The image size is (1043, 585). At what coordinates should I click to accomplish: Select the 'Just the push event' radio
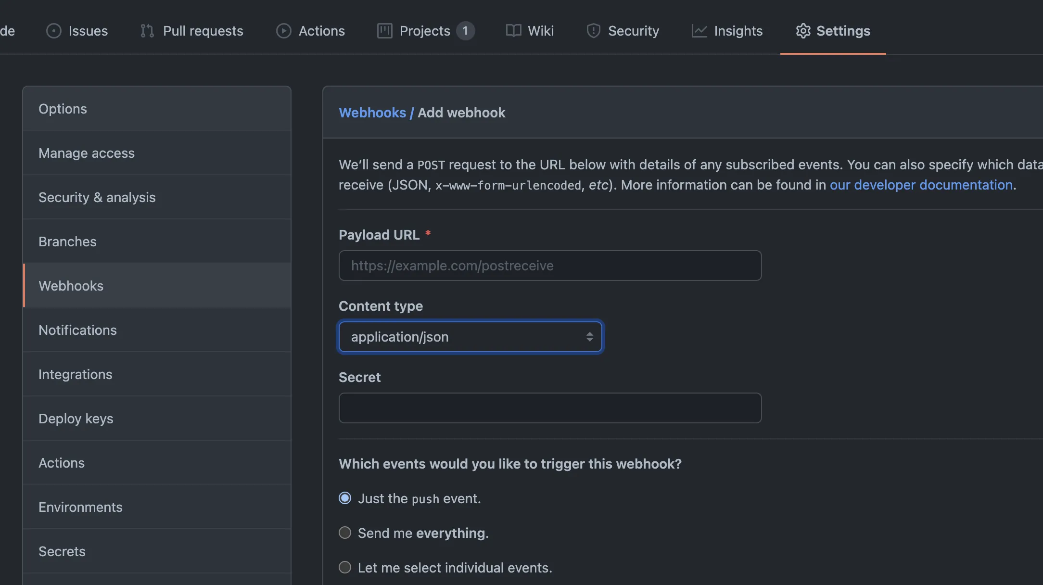[x=345, y=498]
